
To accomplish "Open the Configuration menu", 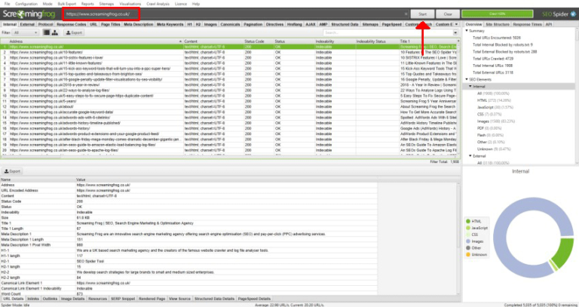I will (26, 4).
